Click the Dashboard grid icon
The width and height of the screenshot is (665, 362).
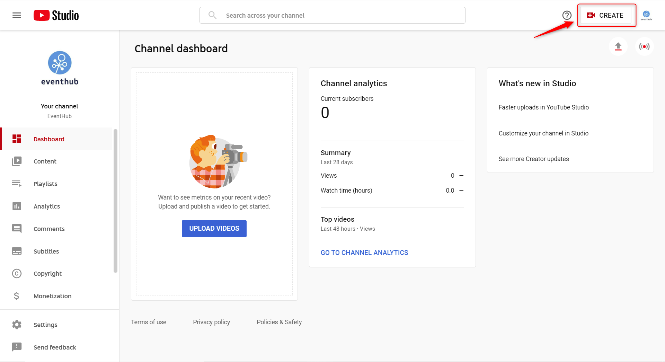pyautogui.click(x=17, y=139)
